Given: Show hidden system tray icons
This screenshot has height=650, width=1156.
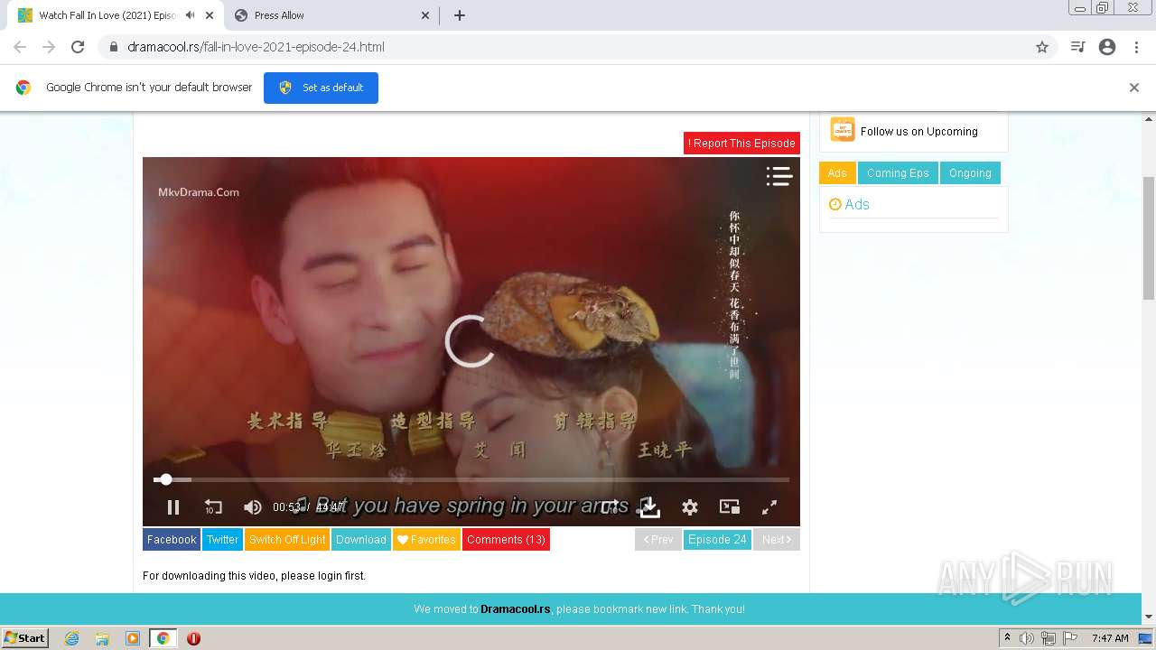Looking at the screenshot, I should (x=1007, y=638).
